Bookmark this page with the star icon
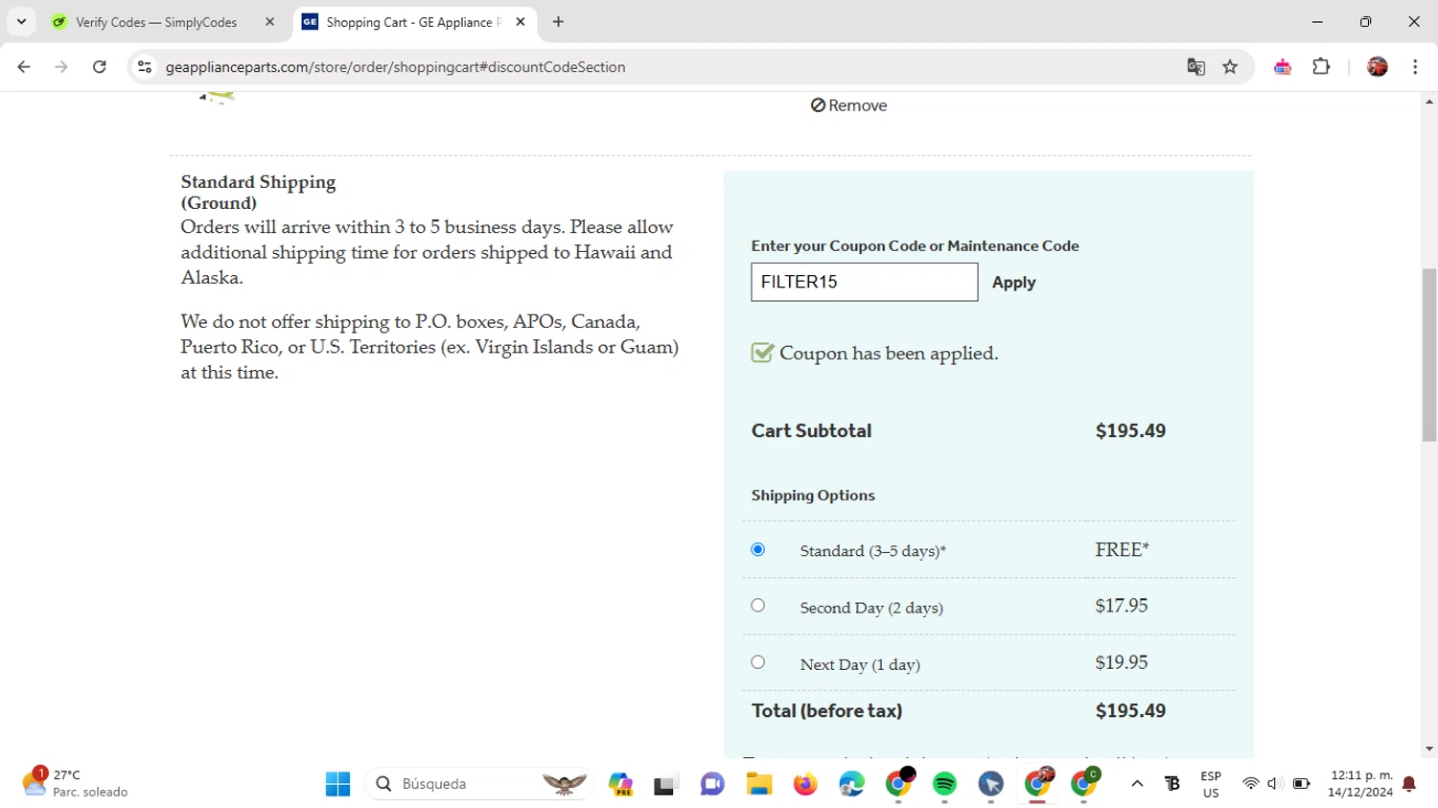This screenshot has height=808, width=1438. tap(1230, 67)
